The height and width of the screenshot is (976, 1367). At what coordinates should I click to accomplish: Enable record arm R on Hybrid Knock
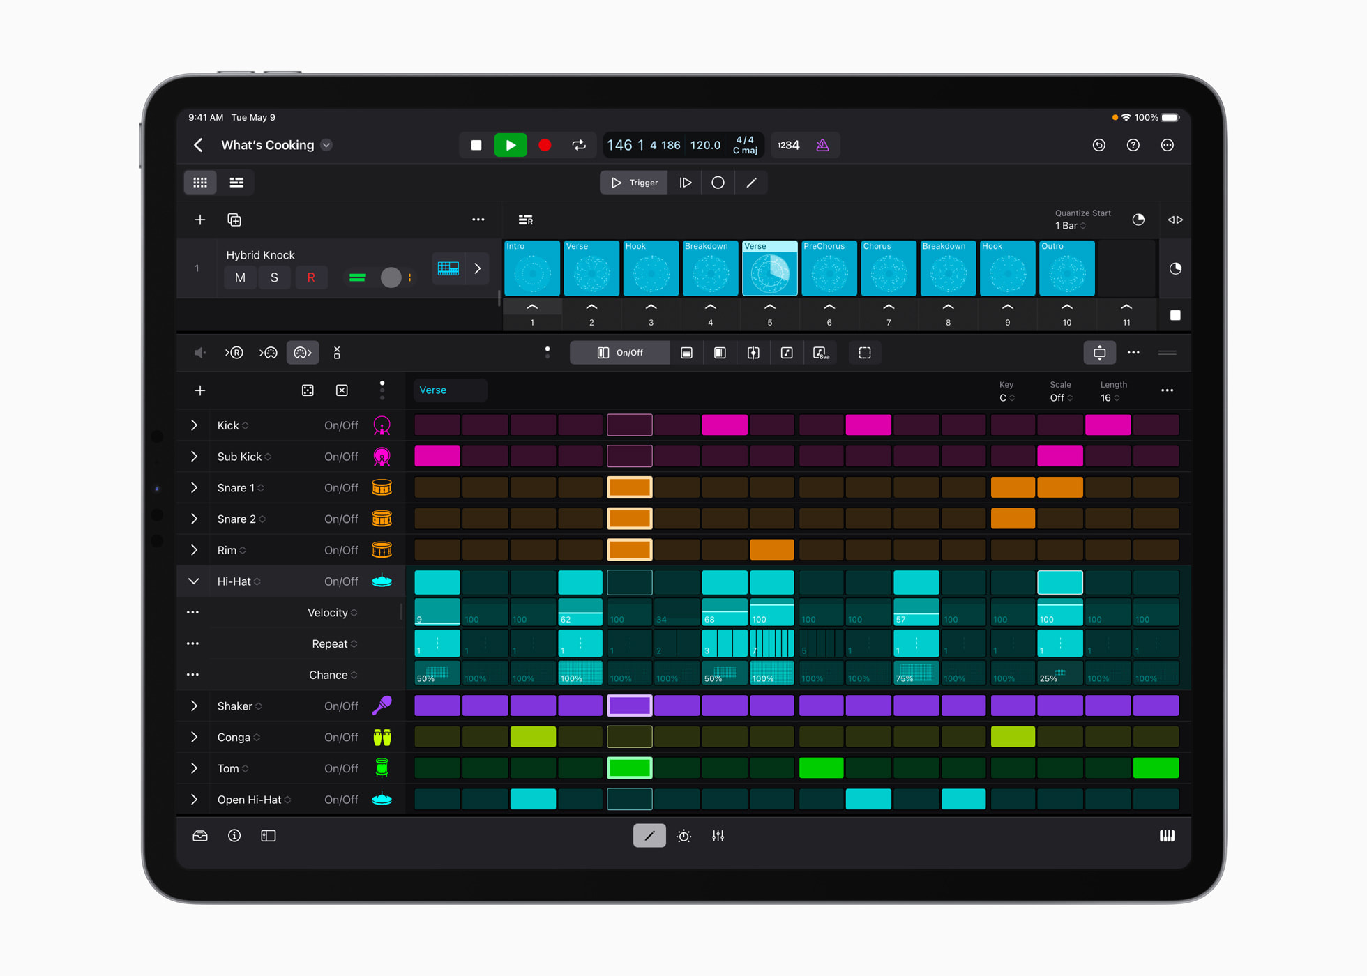click(x=312, y=277)
